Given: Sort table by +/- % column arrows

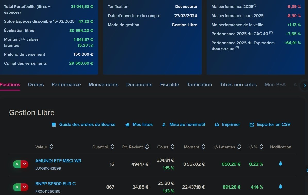Looking at the screenshot, I should (x=261, y=147).
